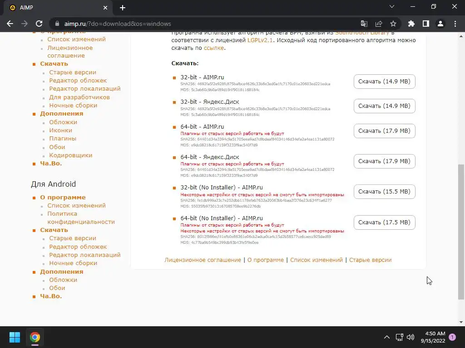Open the network tray icon
This screenshot has width=465, height=348.
[399, 337]
